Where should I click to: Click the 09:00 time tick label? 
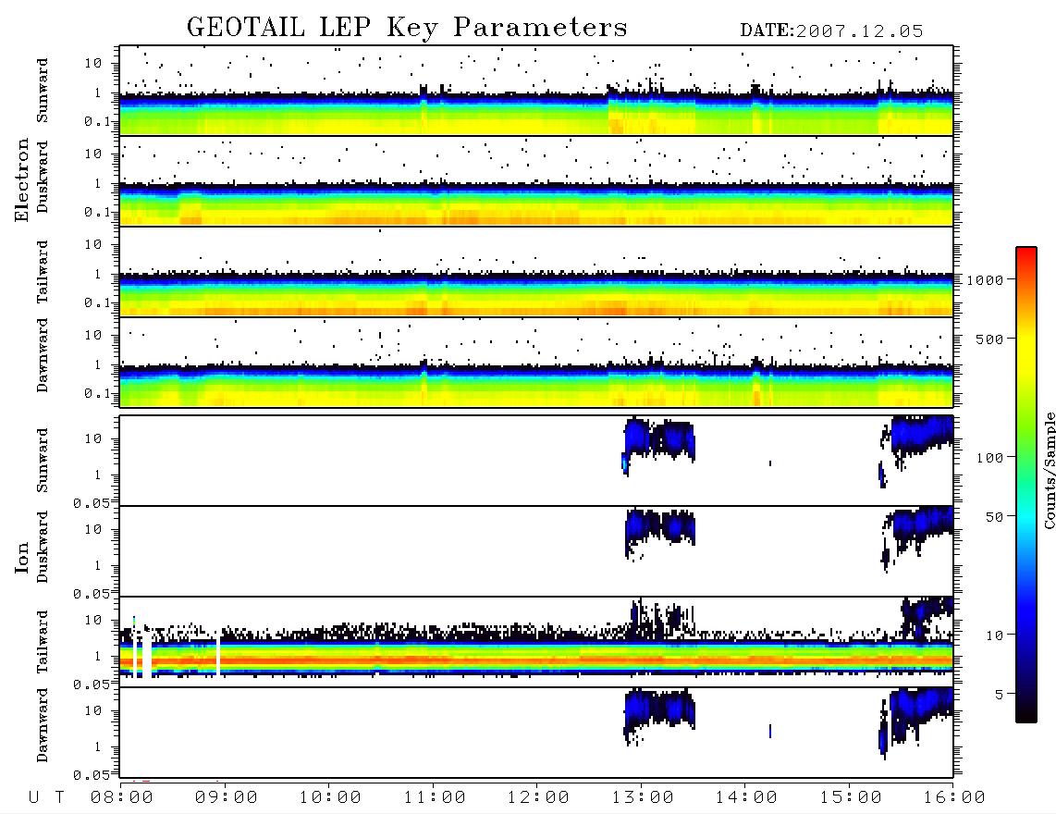coord(227,798)
